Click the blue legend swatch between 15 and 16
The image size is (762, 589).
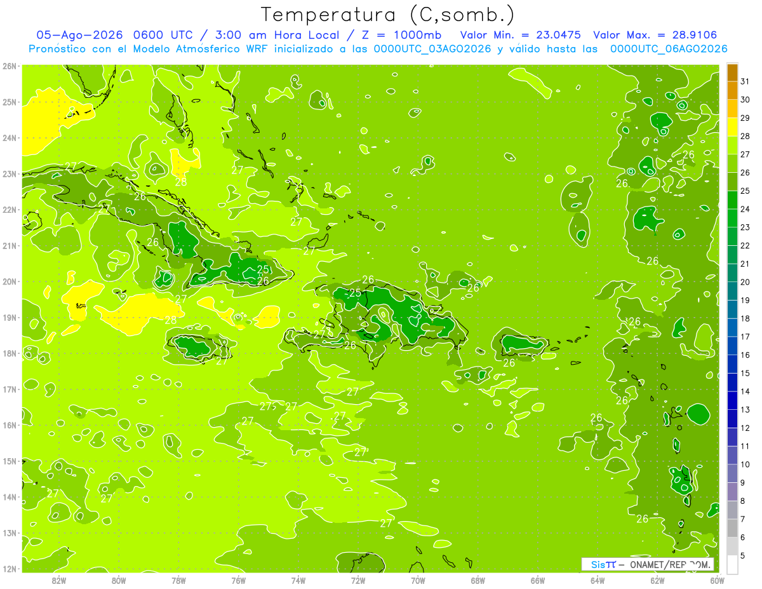pos(732,364)
